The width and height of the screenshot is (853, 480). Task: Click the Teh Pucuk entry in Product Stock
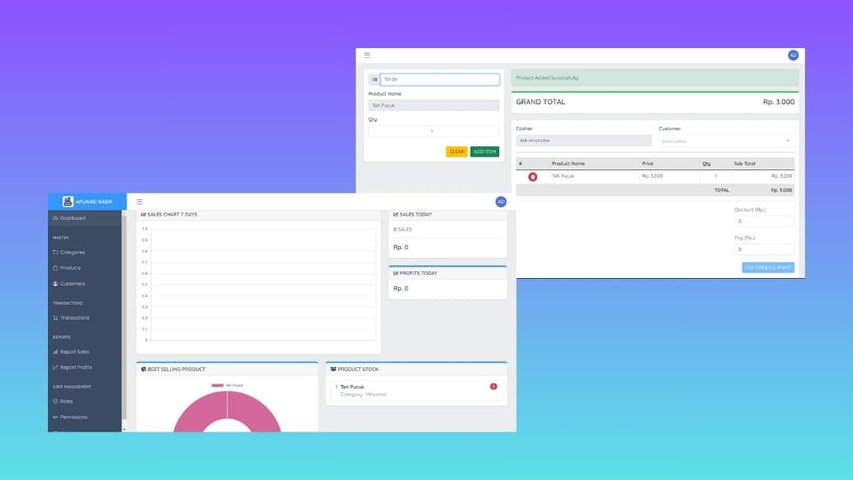click(x=415, y=391)
